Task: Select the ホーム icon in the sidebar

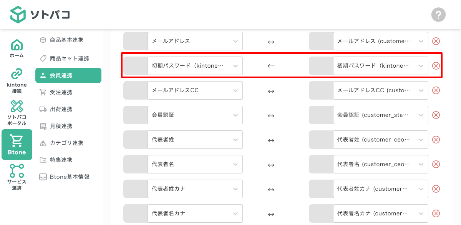Action: click(17, 47)
